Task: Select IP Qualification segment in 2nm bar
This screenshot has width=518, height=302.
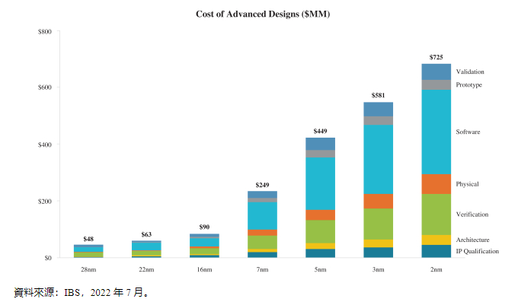Action: pyautogui.click(x=436, y=251)
